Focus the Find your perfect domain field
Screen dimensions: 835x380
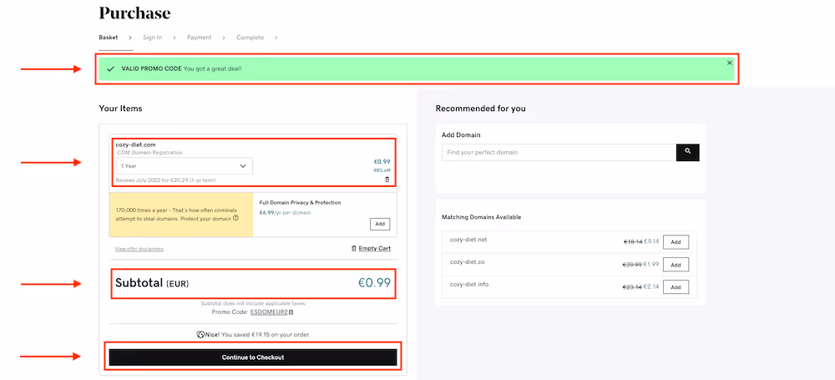558,152
